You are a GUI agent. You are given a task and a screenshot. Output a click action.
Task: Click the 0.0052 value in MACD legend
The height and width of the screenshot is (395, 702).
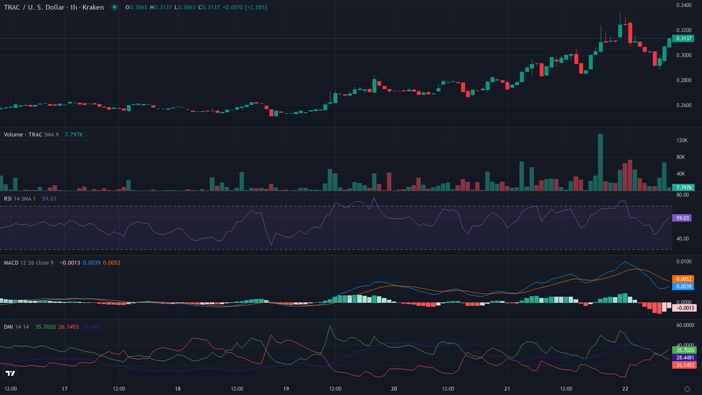111,263
